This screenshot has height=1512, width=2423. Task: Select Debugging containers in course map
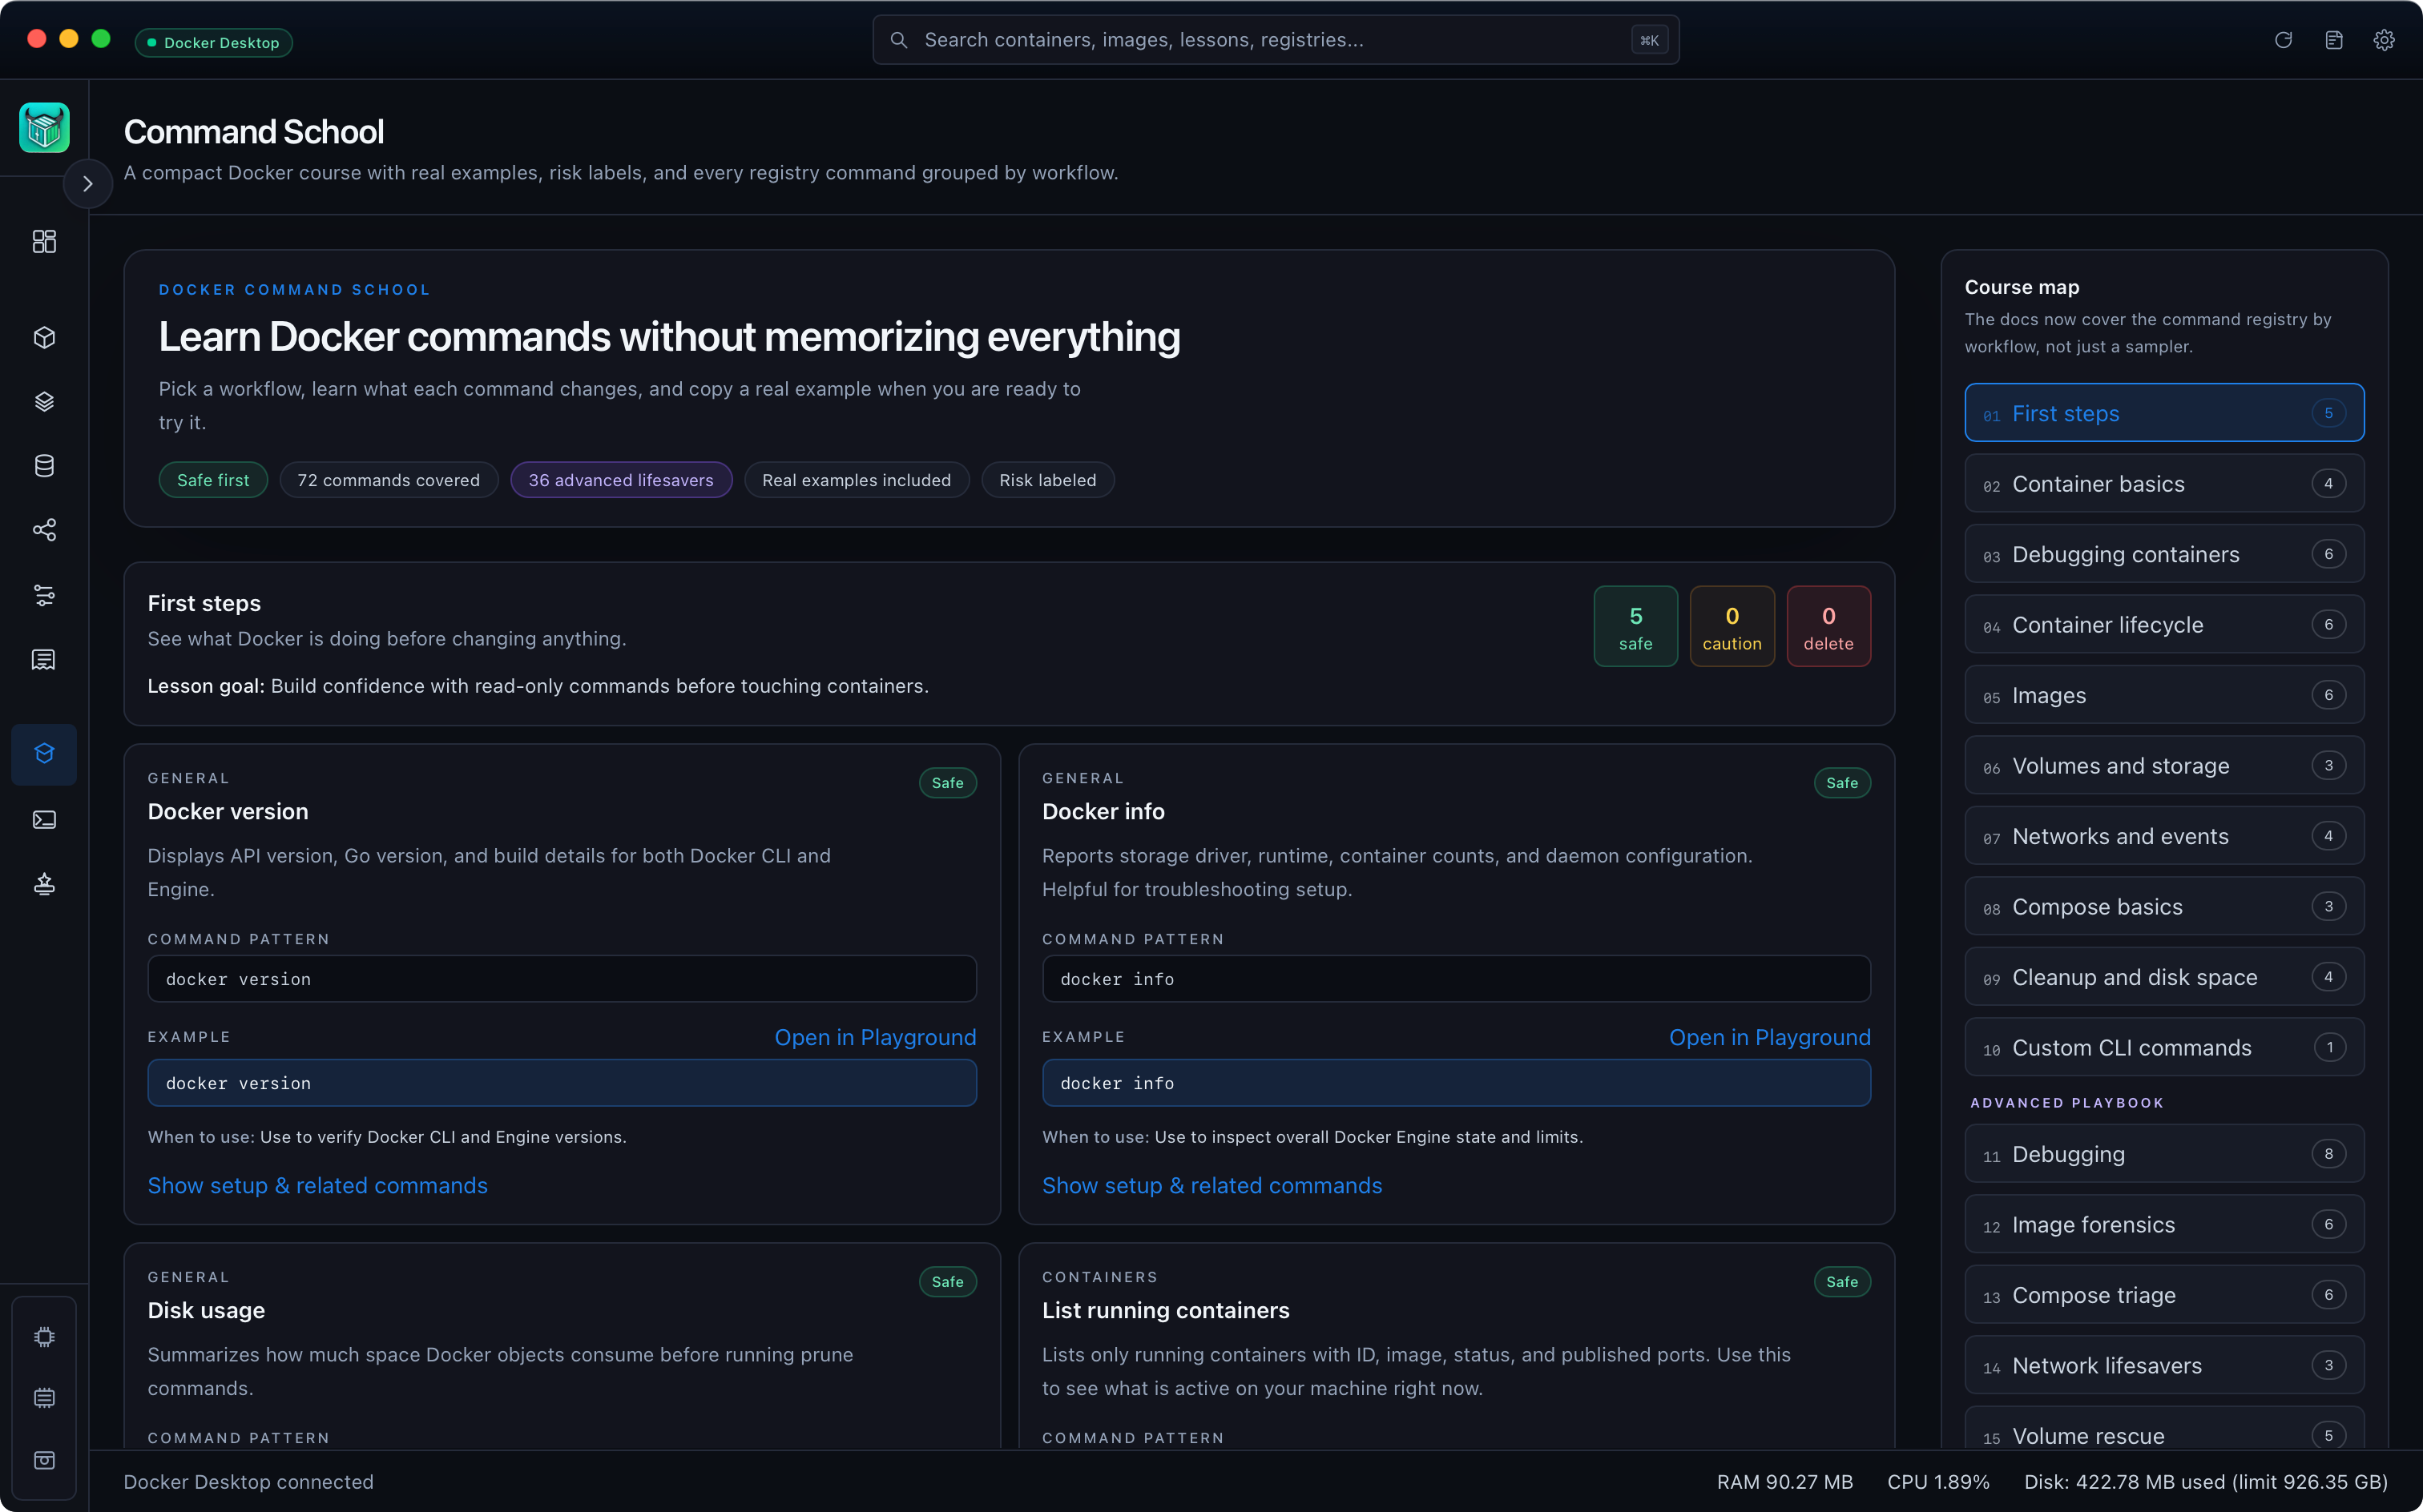[2164, 554]
